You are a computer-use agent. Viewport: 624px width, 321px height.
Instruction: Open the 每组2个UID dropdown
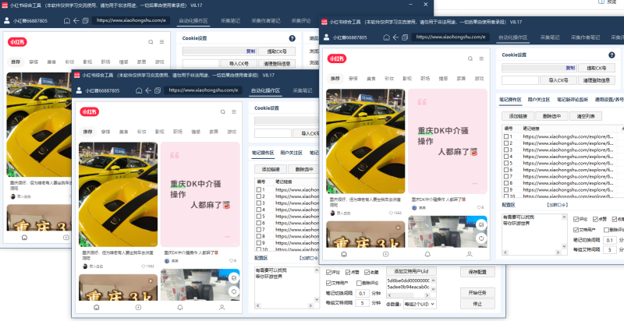click(x=420, y=305)
